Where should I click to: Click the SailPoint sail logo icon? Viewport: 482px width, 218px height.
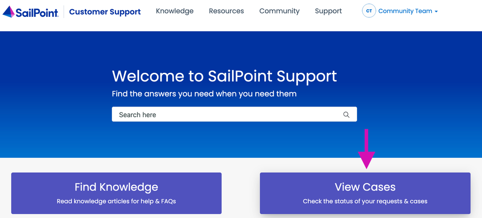point(9,12)
